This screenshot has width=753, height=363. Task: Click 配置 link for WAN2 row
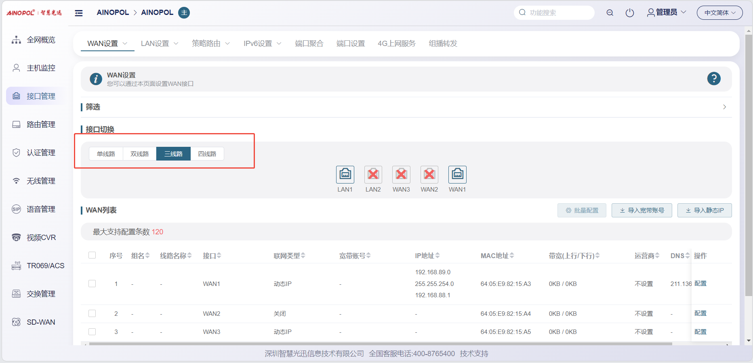pos(700,313)
